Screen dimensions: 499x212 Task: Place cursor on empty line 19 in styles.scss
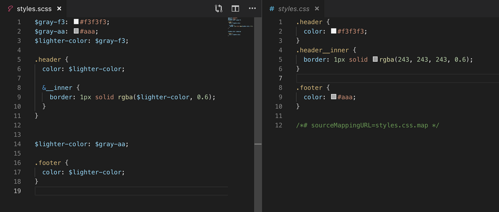click(x=130, y=191)
